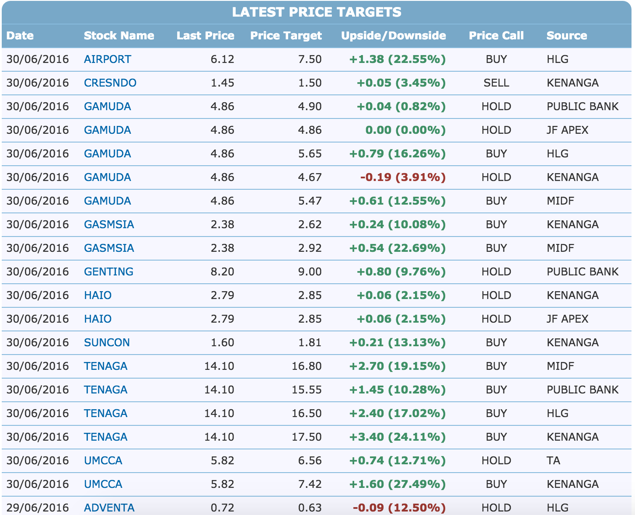Select the 6.56 price target for UMCCA
This screenshot has height=515, width=635.
pos(310,461)
